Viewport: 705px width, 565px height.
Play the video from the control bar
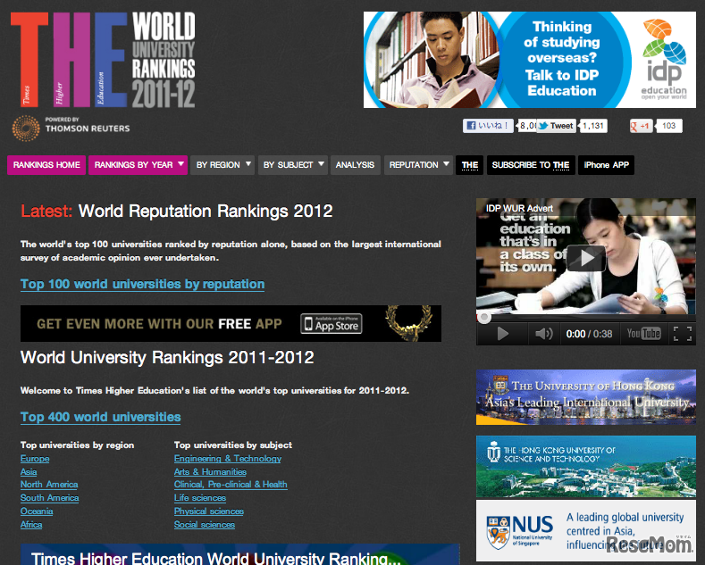coord(502,334)
